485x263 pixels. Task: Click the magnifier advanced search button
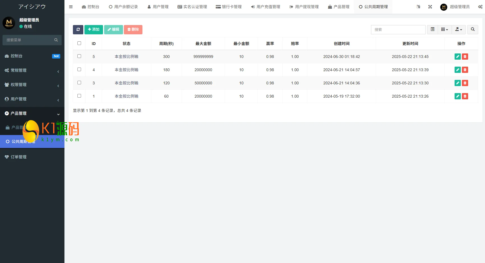[473, 30]
